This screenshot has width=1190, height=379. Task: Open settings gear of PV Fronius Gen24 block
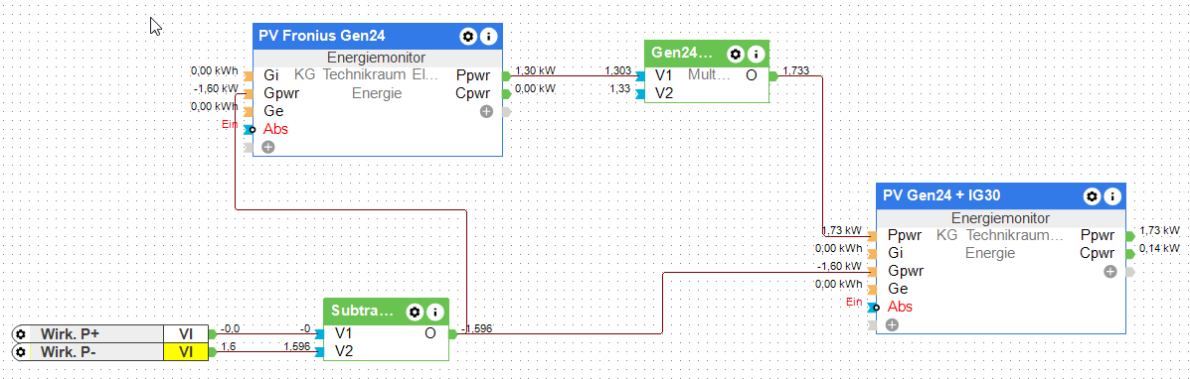(x=468, y=36)
